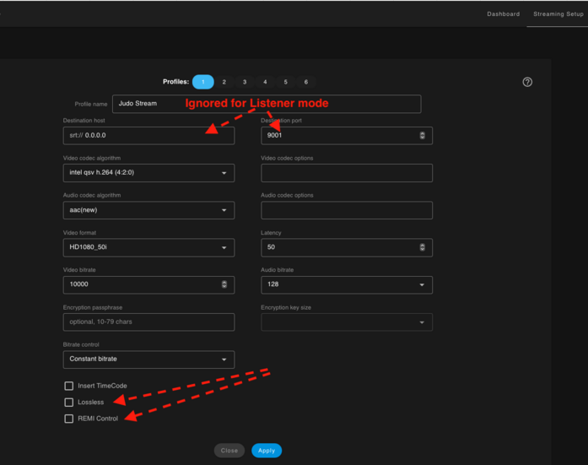Open the Video codec algorithm dropdown

148,173
